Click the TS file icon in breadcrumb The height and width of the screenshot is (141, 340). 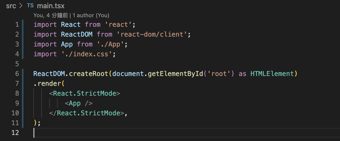(30, 6)
